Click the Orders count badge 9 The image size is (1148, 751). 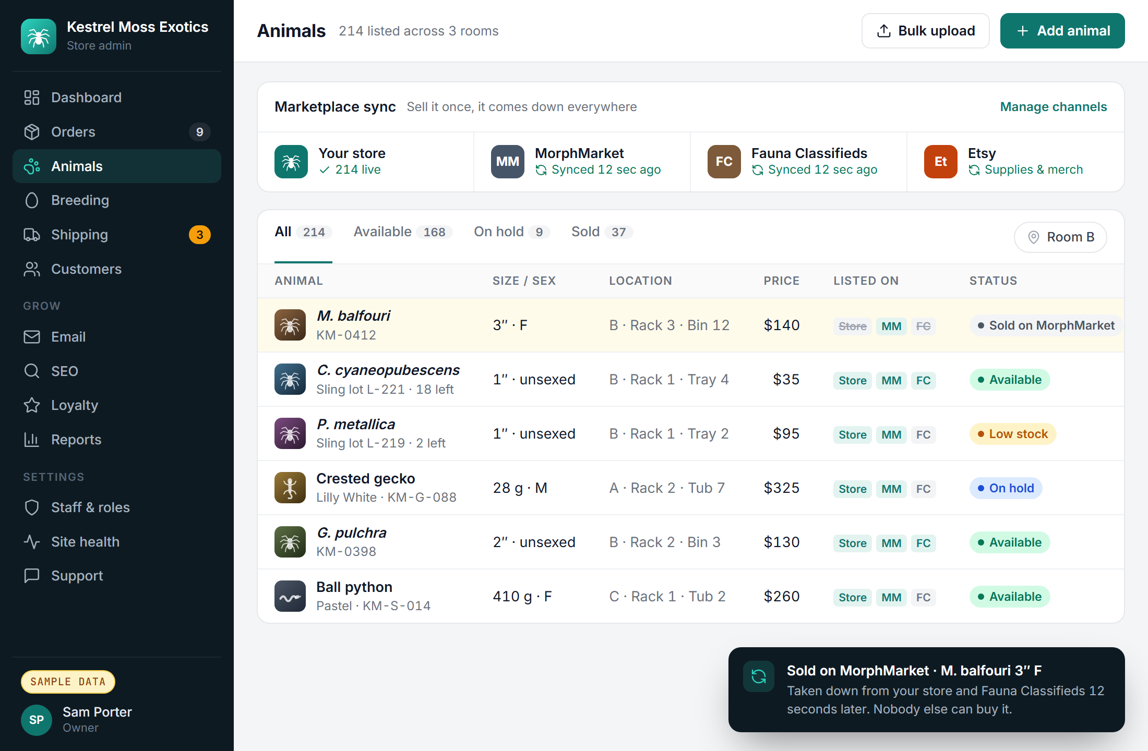(200, 132)
